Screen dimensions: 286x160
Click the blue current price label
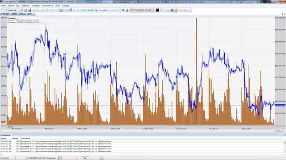tap(280, 105)
